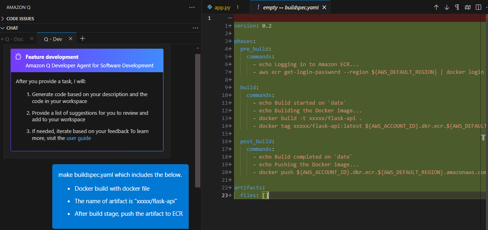The width and height of the screenshot is (488, 230).
Task: Click the 'echo Build completed on `date`' line
Action: pos(303,157)
